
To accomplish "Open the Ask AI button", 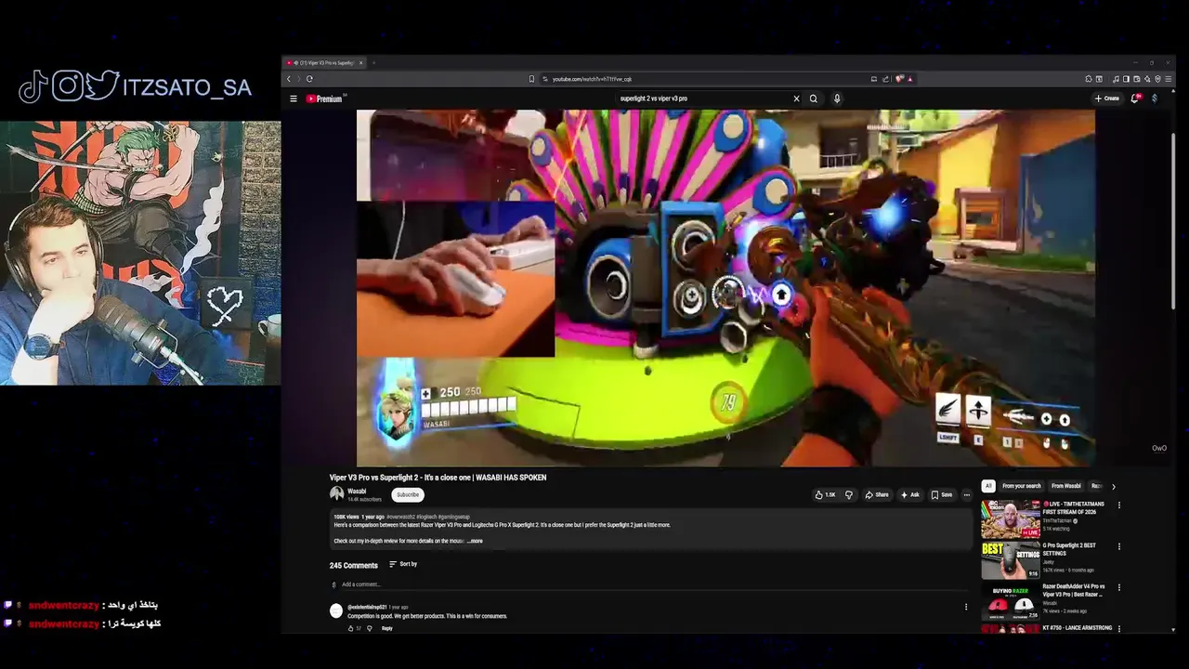I will point(909,494).
